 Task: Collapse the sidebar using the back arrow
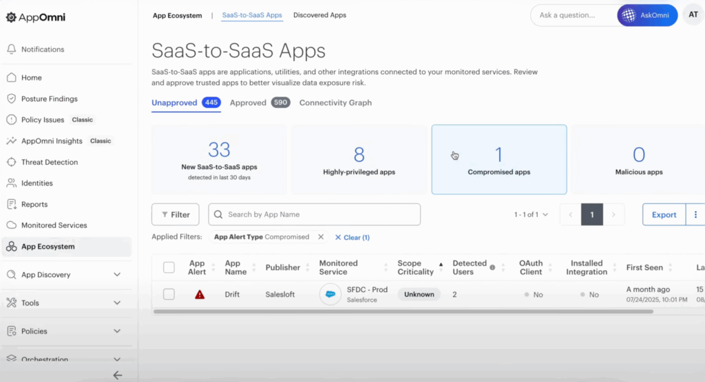(118, 374)
